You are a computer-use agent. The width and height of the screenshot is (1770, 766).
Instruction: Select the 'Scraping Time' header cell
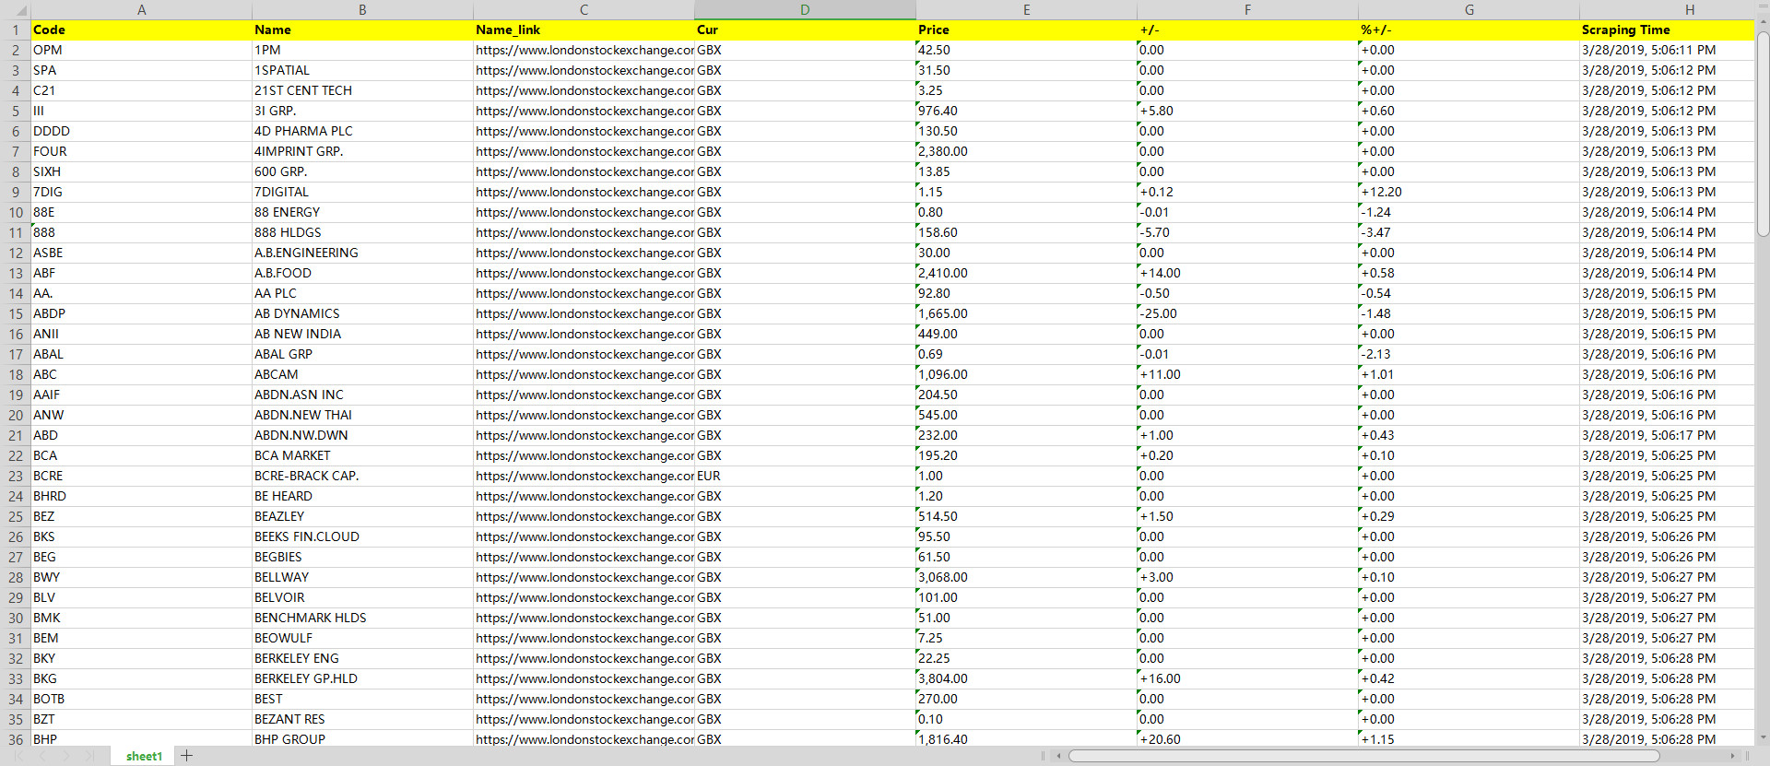tap(1667, 29)
